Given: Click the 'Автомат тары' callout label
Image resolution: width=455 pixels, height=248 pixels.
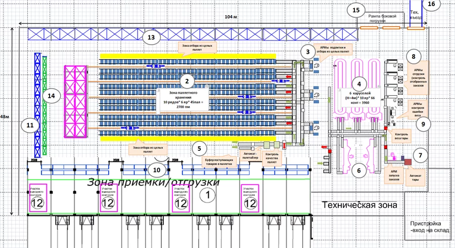Looking at the screenshot, I should point(415,178).
